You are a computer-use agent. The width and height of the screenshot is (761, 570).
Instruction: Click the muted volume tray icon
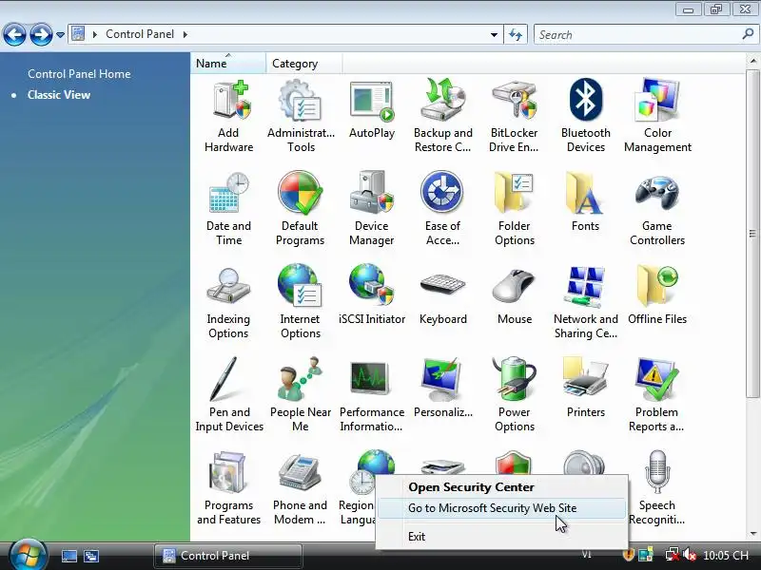pos(689,555)
